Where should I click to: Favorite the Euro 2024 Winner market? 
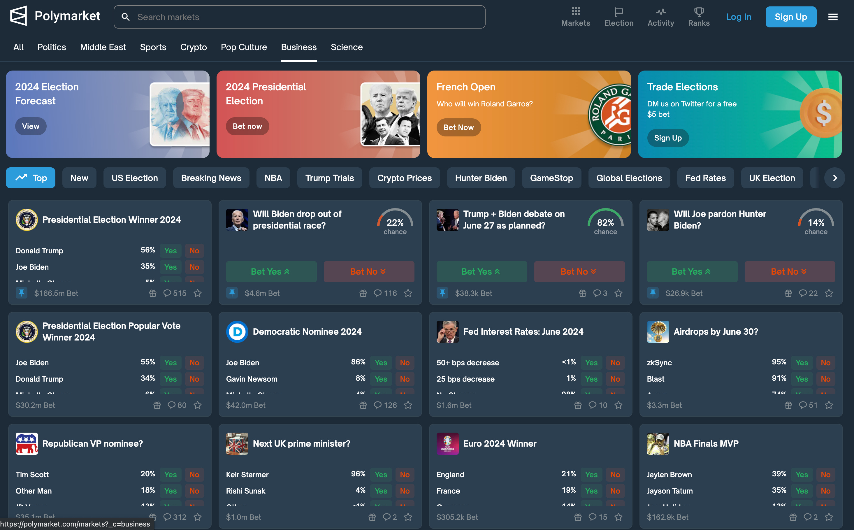pyautogui.click(x=618, y=517)
